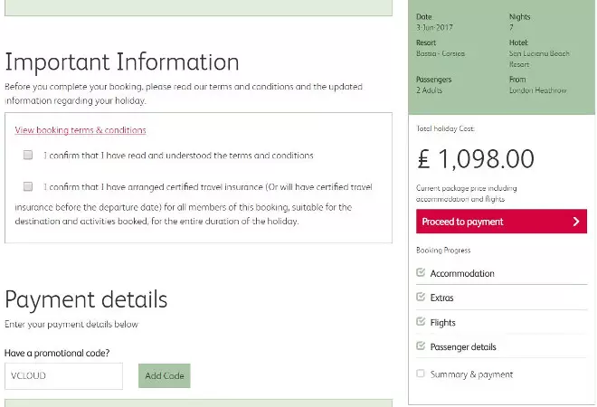Open the Passenger details booking step
The image size is (597, 407).
point(463,346)
